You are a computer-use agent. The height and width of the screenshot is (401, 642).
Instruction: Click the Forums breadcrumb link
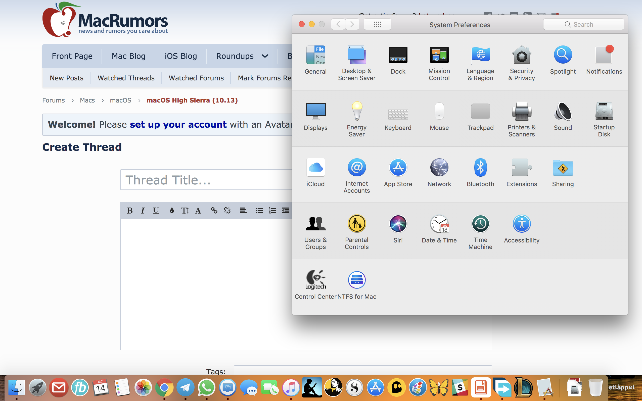[54, 100]
